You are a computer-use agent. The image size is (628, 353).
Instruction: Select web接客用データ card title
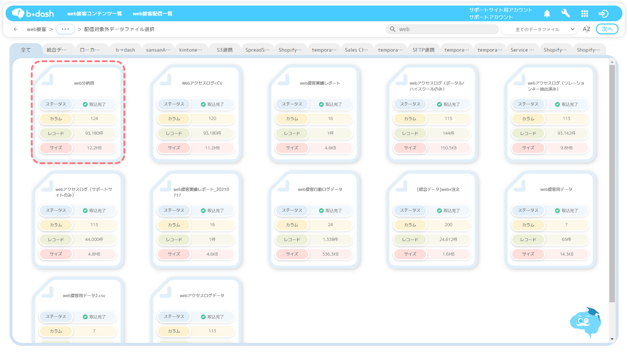click(x=556, y=189)
